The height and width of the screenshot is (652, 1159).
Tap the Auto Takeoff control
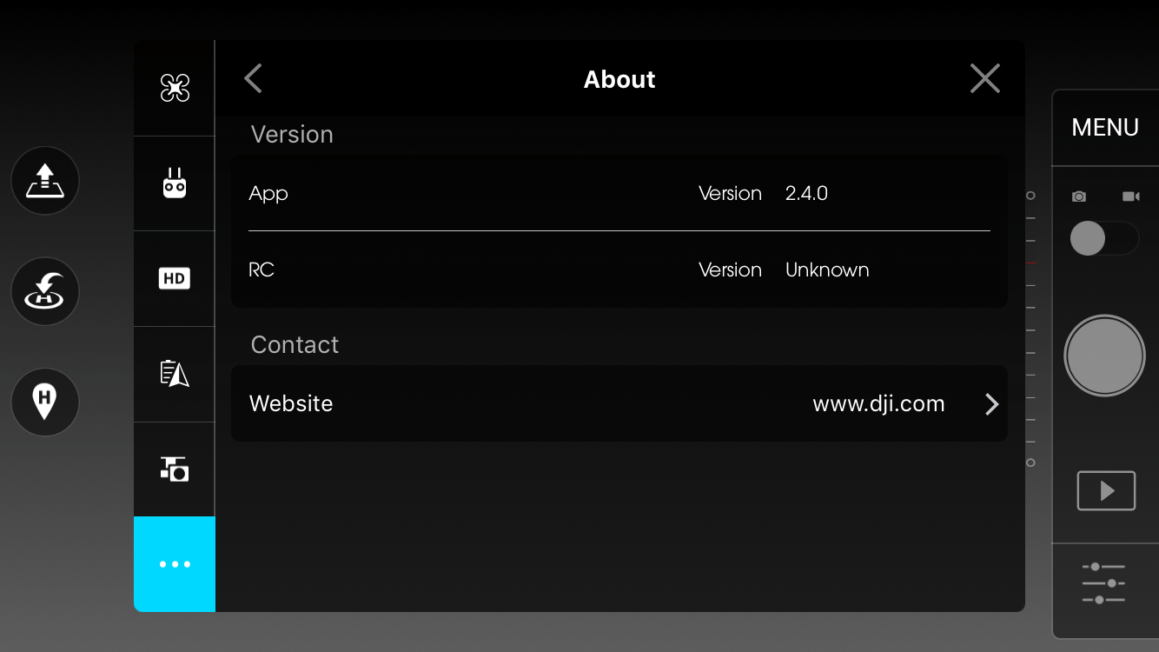point(45,181)
